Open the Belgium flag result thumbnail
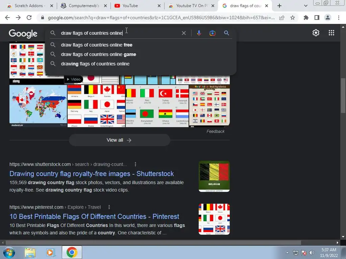 pyautogui.click(x=214, y=176)
